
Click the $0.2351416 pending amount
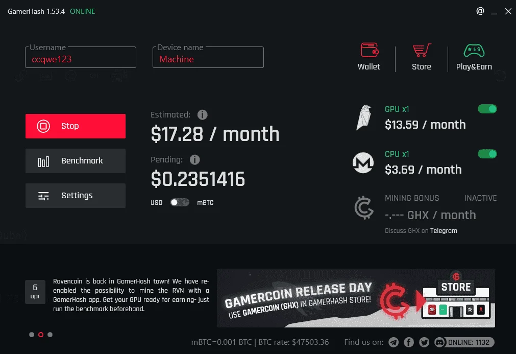click(x=198, y=179)
